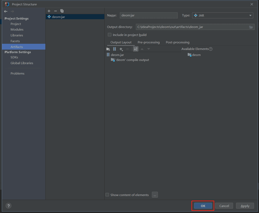259x213 pixels.
Task: Open the Modules settings section
Action: pyautogui.click(x=17, y=30)
